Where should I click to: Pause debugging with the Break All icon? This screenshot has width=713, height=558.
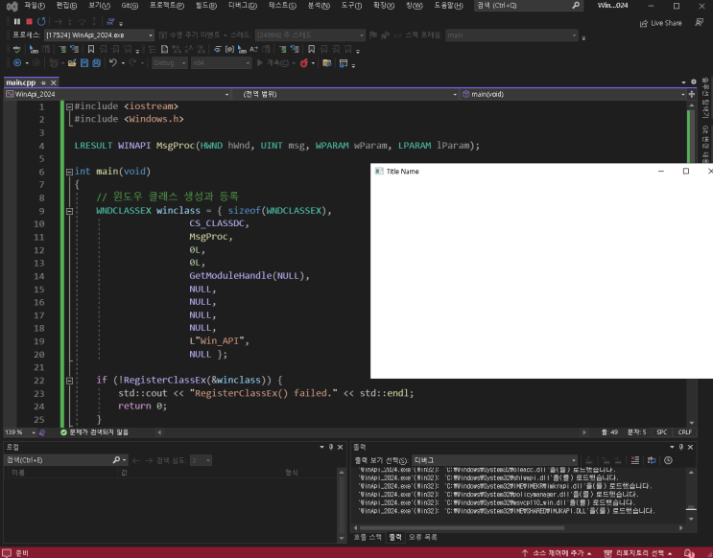tap(16, 21)
